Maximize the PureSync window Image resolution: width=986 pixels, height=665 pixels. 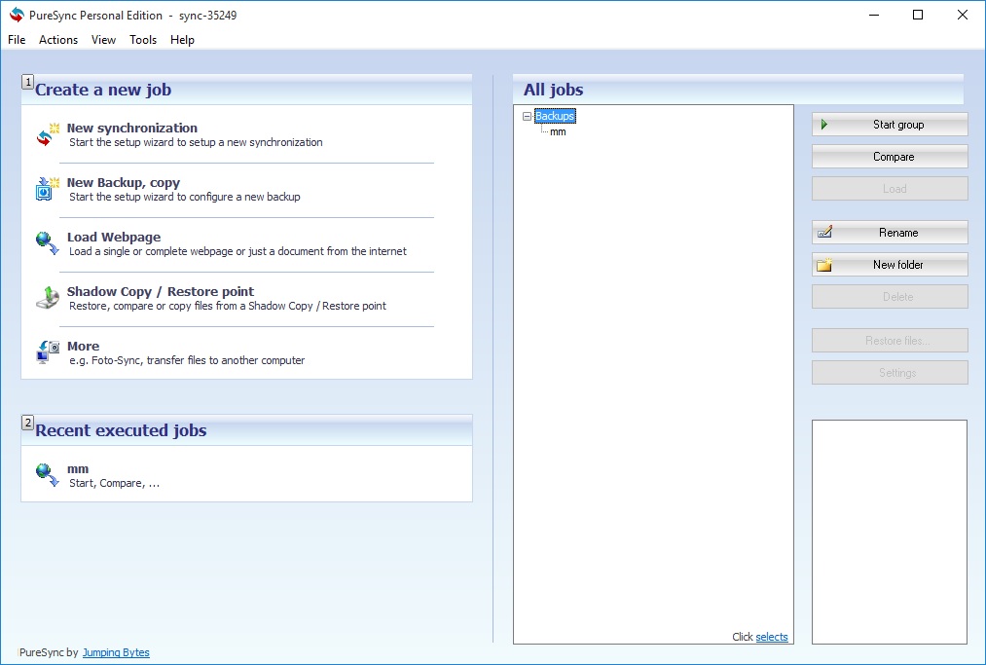(918, 16)
